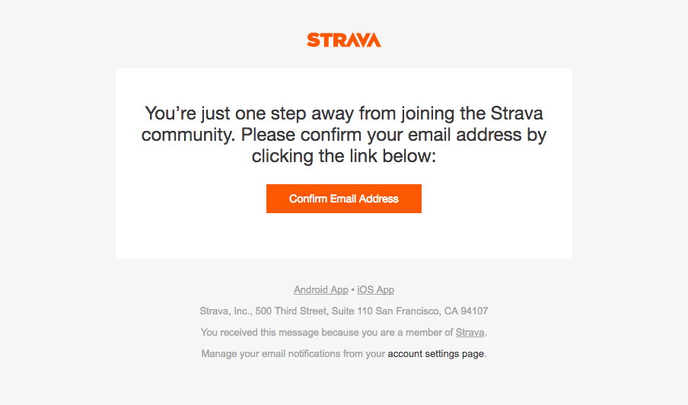Click the orange Strava logo at top
Image resolution: width=688 pixels, height=405 pixels.
click(344, 40)
